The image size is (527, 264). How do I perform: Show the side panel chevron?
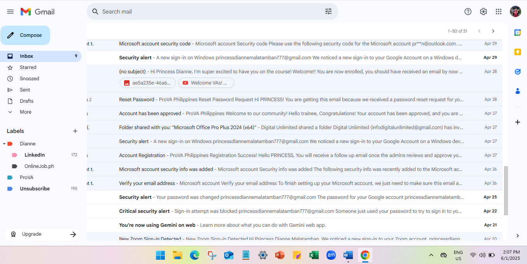tap(517, 236)
